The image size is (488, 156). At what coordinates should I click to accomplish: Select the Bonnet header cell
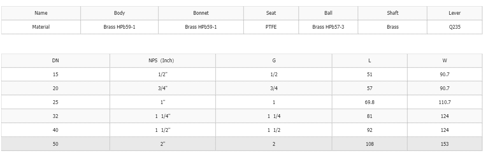[201, 13]
